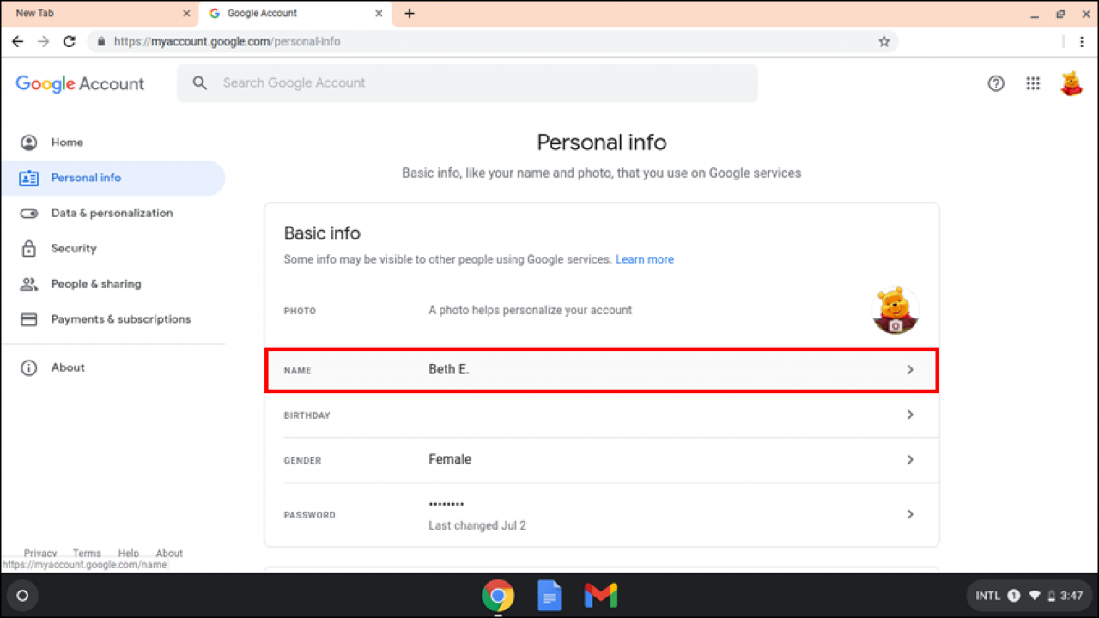Open Google Docs from the shelf

coord(549,595)
